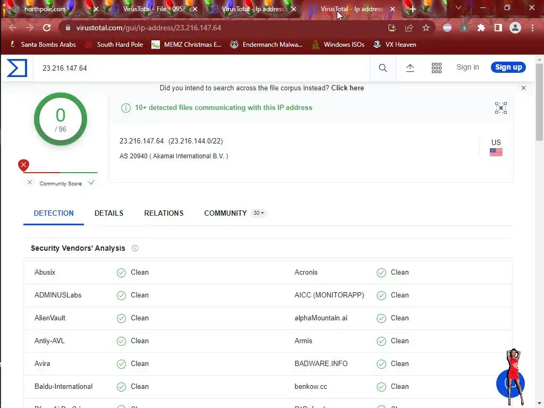Open the South Hard Pole bookmark
Screen dimensions: 544x408
coord(114,45)
